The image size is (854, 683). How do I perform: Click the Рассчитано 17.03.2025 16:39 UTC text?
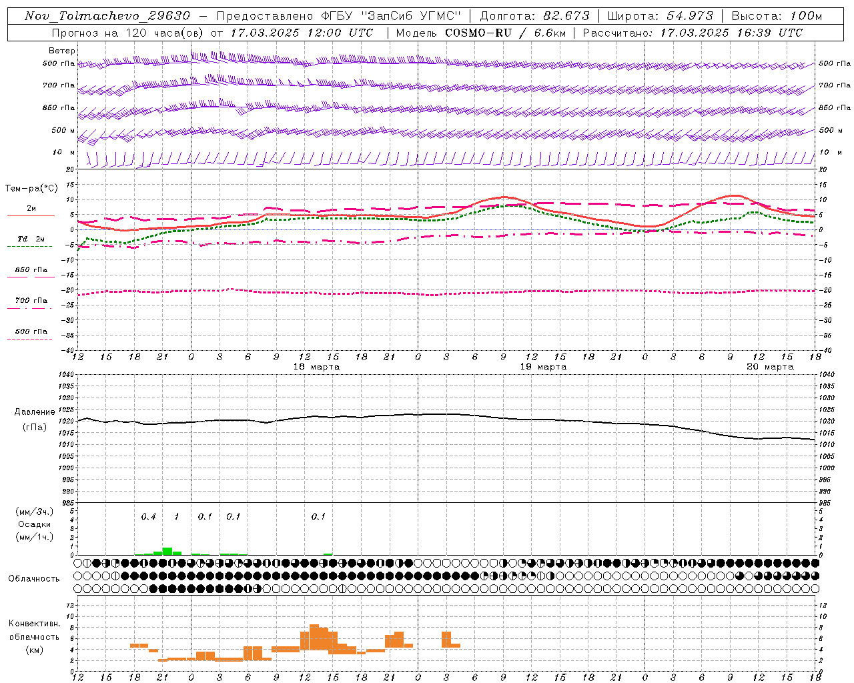tap(693, 33)
